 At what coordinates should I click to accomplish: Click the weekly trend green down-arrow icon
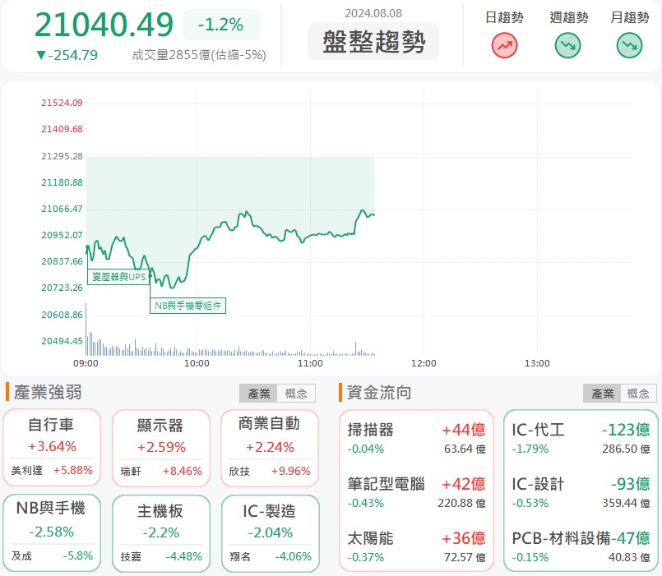coord(567,45)
